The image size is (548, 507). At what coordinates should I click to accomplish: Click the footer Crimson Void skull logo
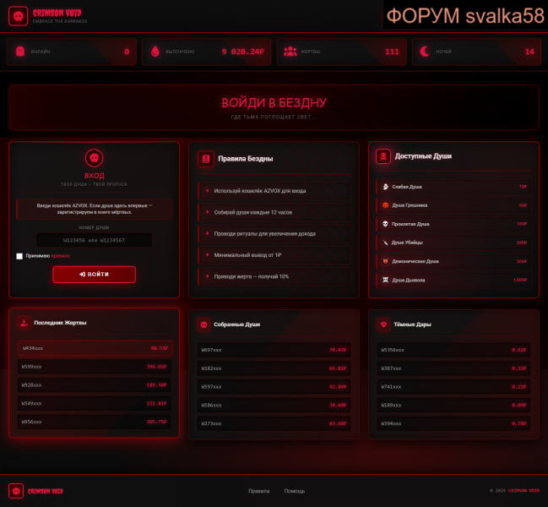(x=16, y=491)
